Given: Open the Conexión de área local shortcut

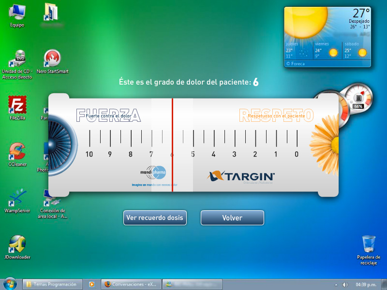Looking at the screenshot, I should coord(52,198).
